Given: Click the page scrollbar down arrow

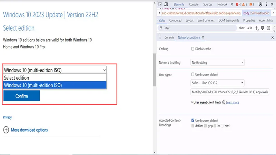Looking at the screenshot, I should click(155, 152).
